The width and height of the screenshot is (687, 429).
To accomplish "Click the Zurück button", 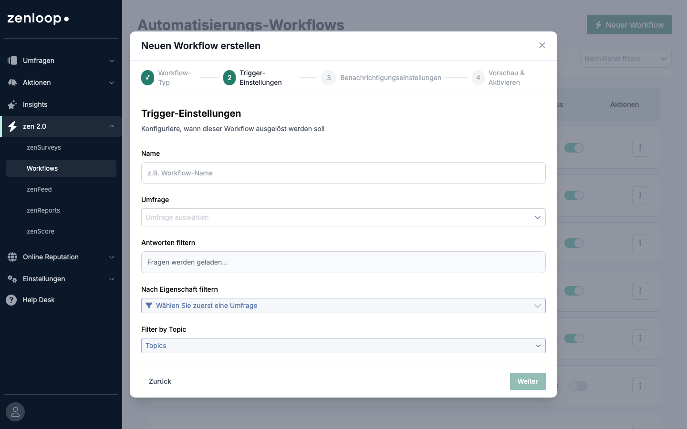I will pos(160,381).
